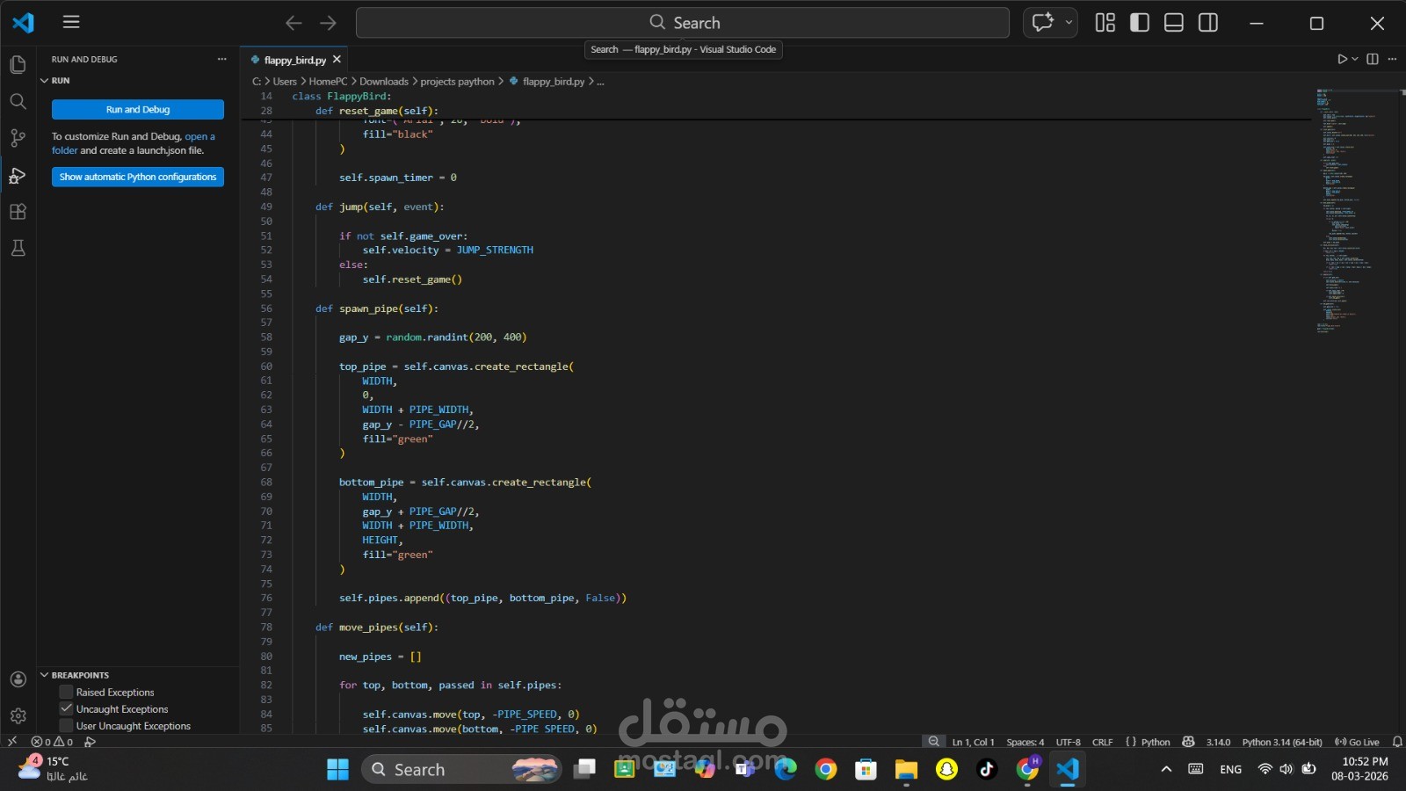Viewport: 1406px width, 791px height.
Task: Click the Copilot status icon in status bar
Action: point(1188,742)
